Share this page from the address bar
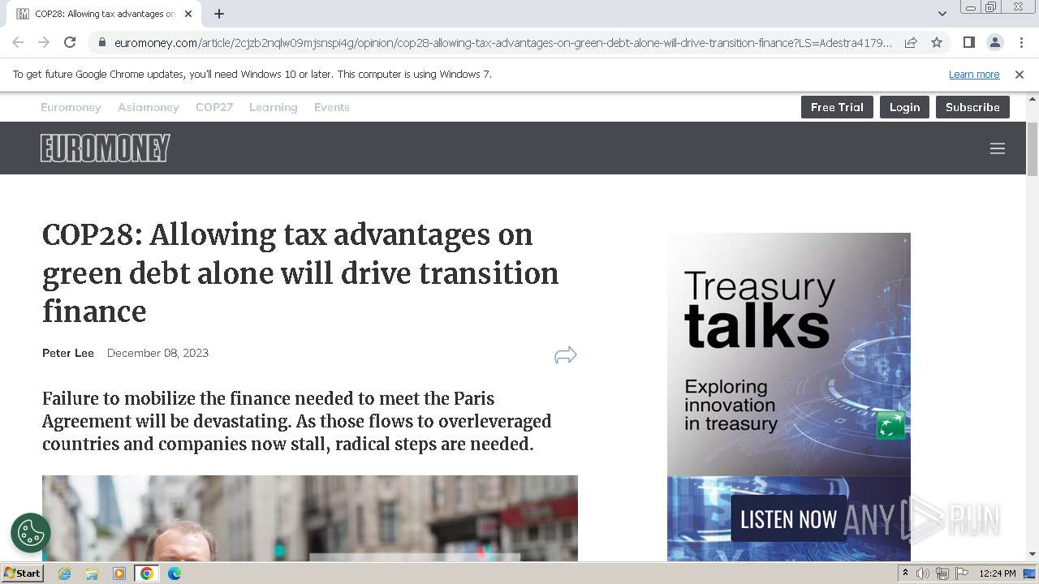The height and width of the screenshot is (584, 1039). [x=911, y=42]
